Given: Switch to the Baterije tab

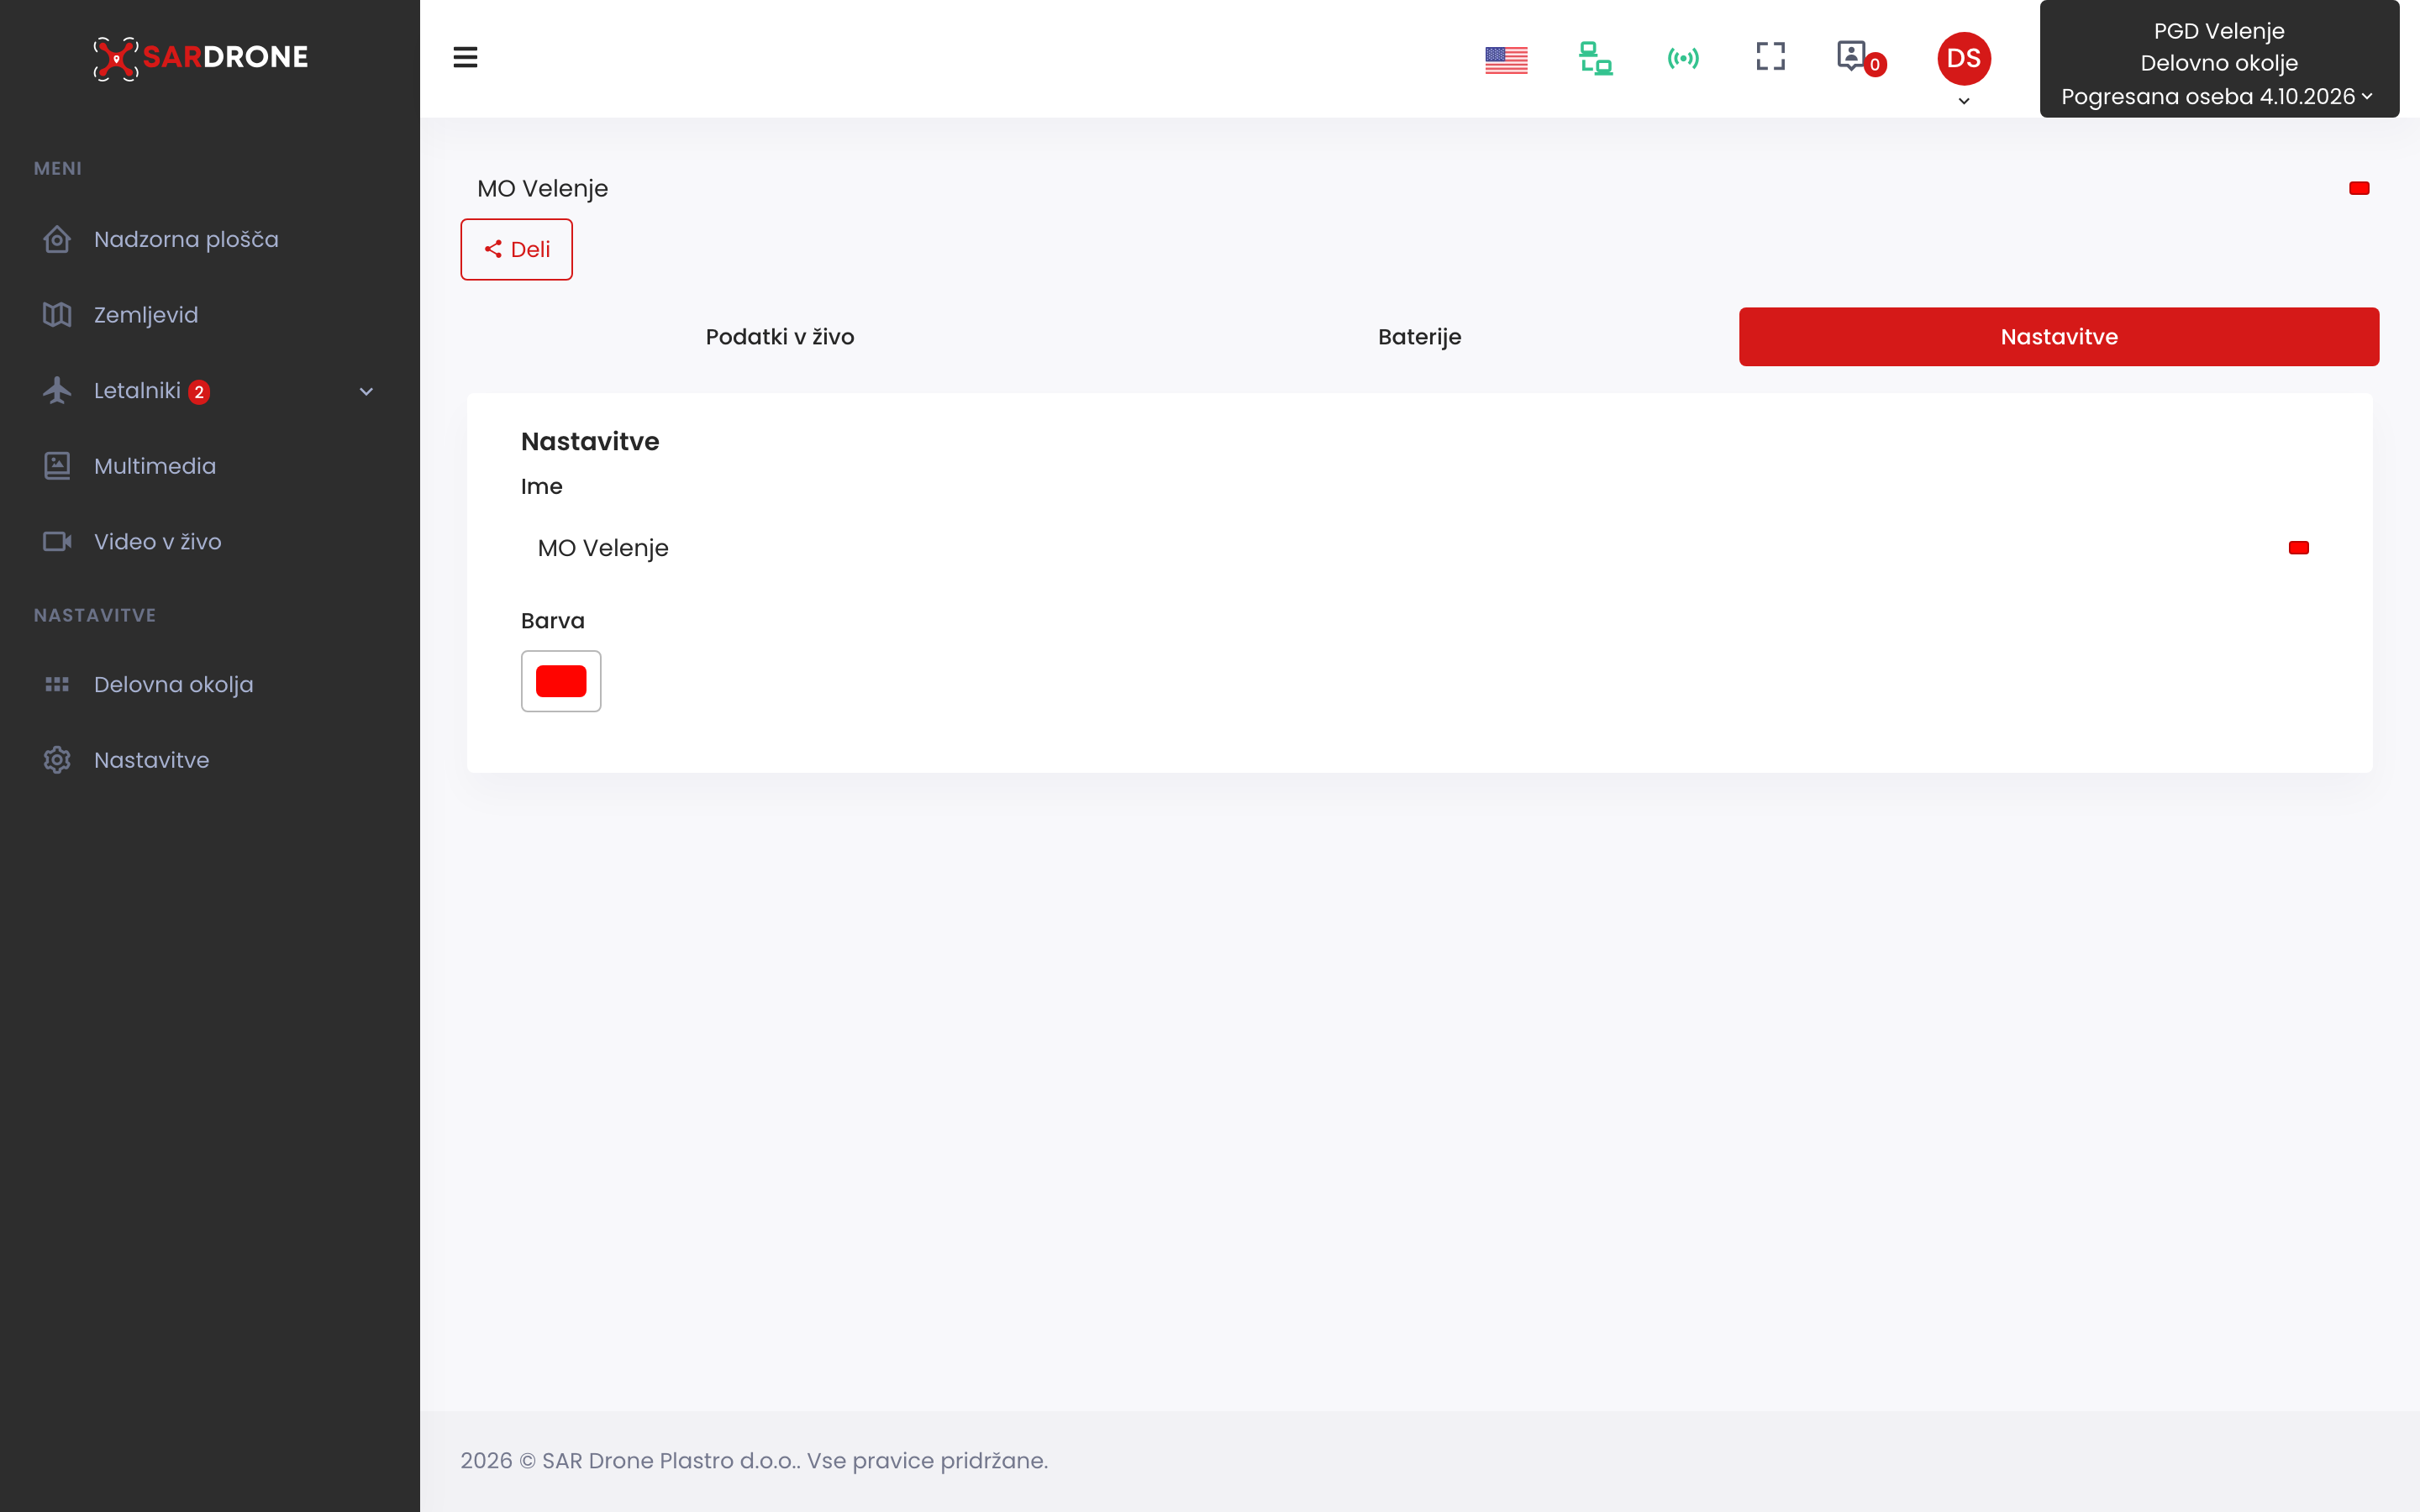Looking at the screenshot, I should [x=1419, y=337].
